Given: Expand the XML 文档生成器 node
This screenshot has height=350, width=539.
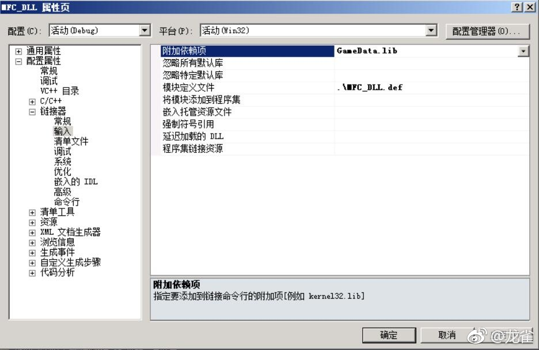Looking at the screenshot, I should point(32,233).
